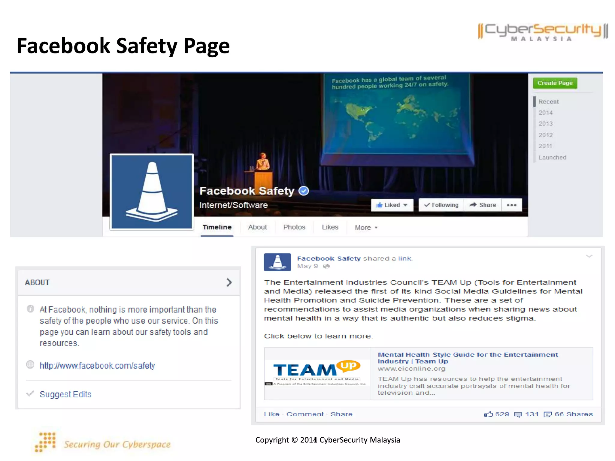Viewport: 615px width, 461px height.
Task: Click the Facebook Safety cone profile picture
Action: pyautogui.click(x=152, y=192)
